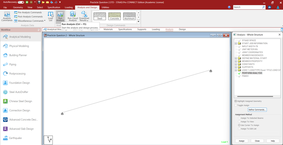Click the design gallery up arrow
The image size is (283, 145).
point(138,13)
